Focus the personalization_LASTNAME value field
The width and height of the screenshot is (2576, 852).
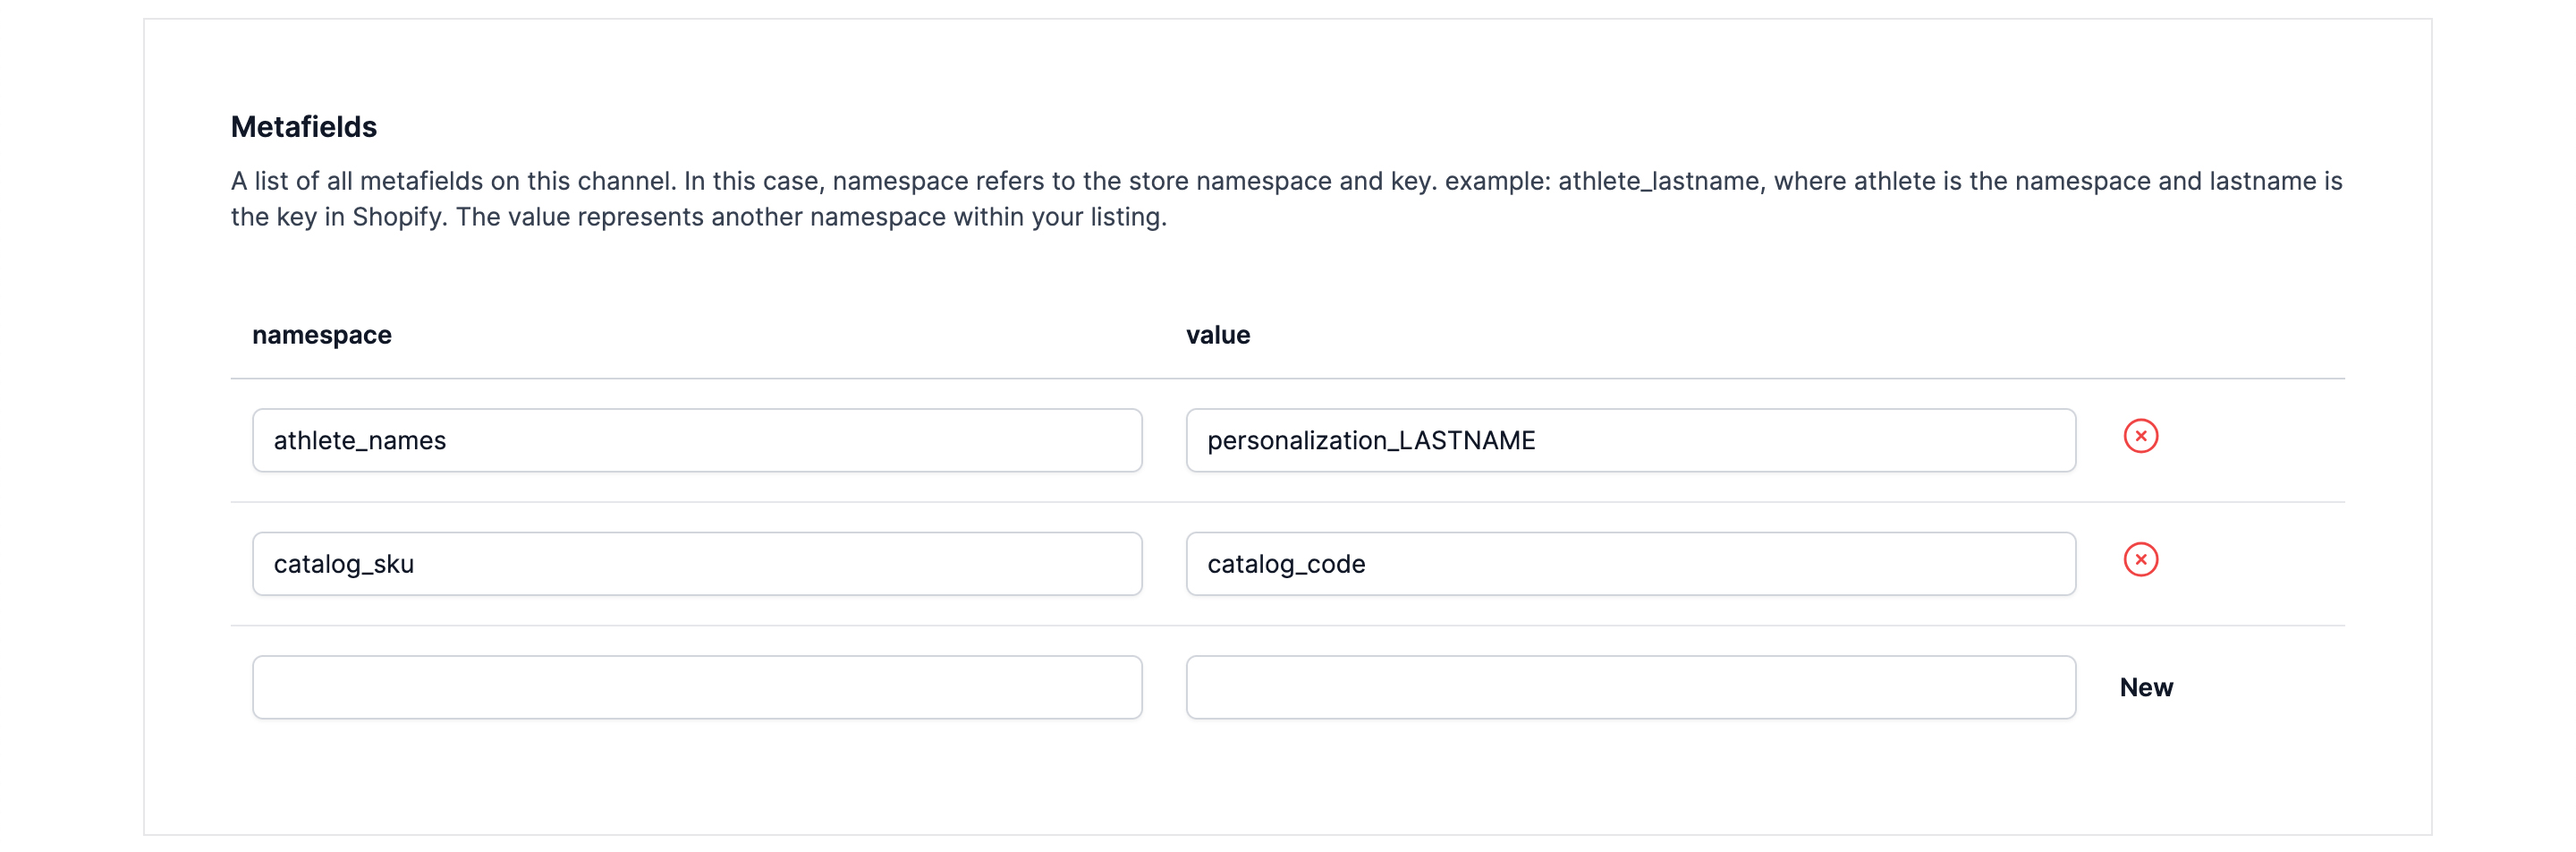(x=1630, y=440)
